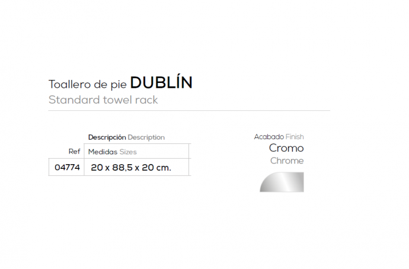Click the DUBLÍN product title

tap(161, 82)
